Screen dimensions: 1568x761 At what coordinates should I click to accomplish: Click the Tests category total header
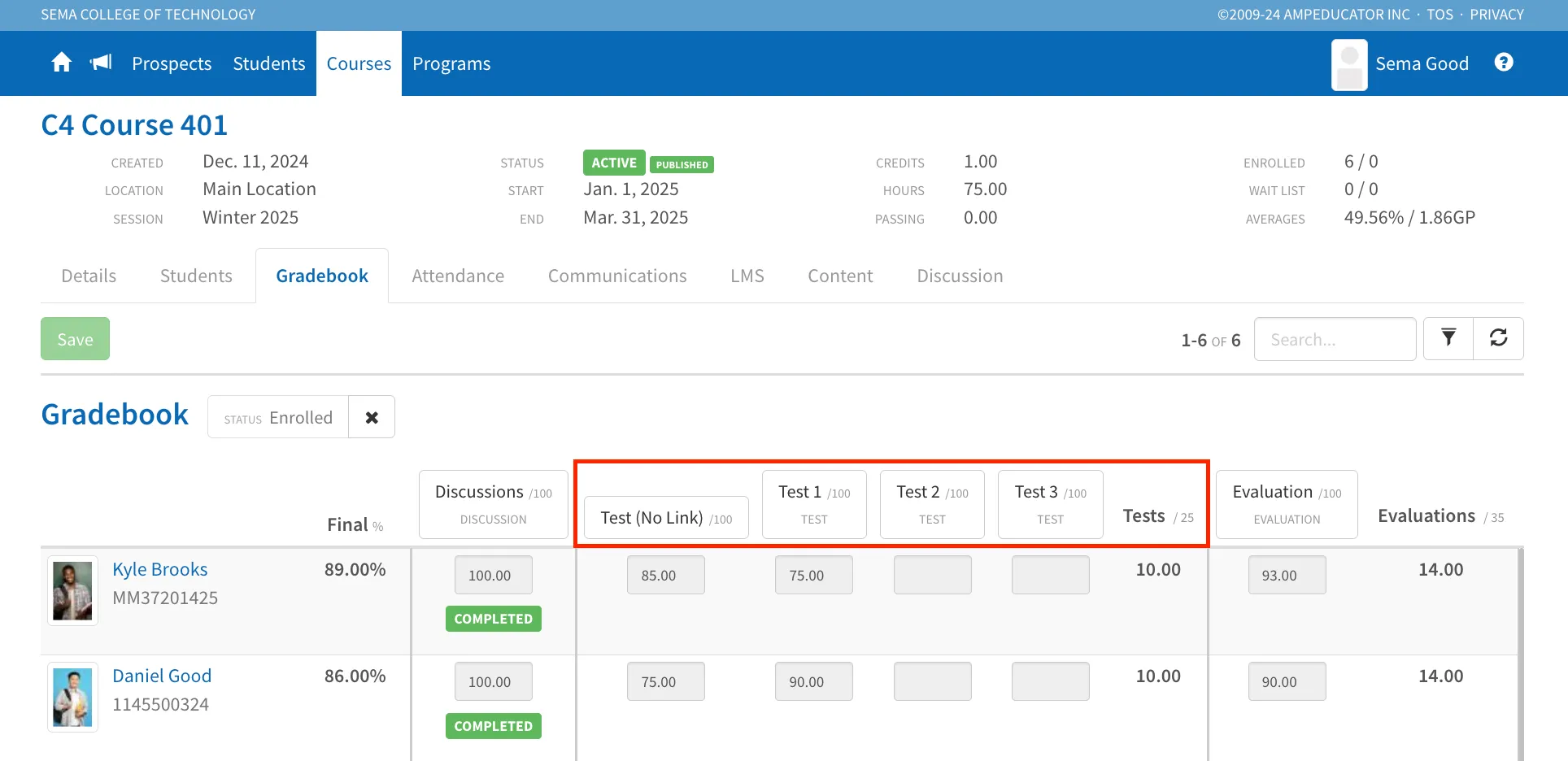click(x=1158, y=516)
